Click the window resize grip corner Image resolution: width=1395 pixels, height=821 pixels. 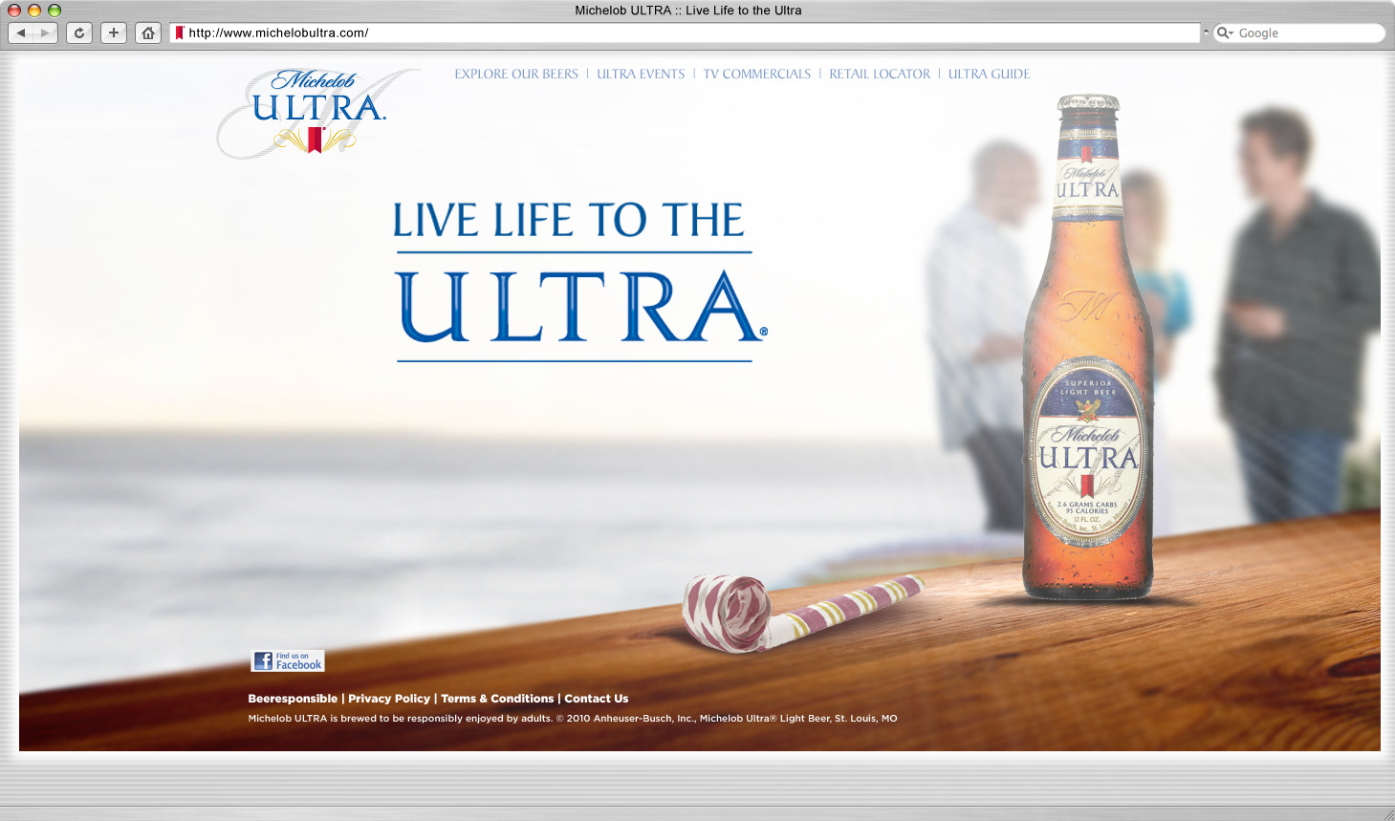(1387, 813)
